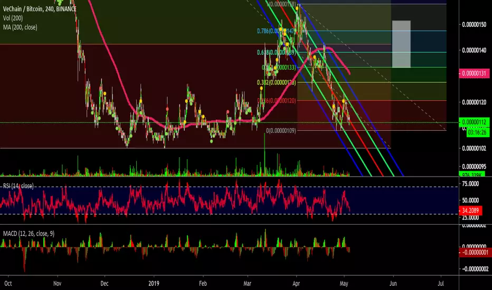Click Jun on the time axis
Screen dimensions: 492x290
point(393,284)
